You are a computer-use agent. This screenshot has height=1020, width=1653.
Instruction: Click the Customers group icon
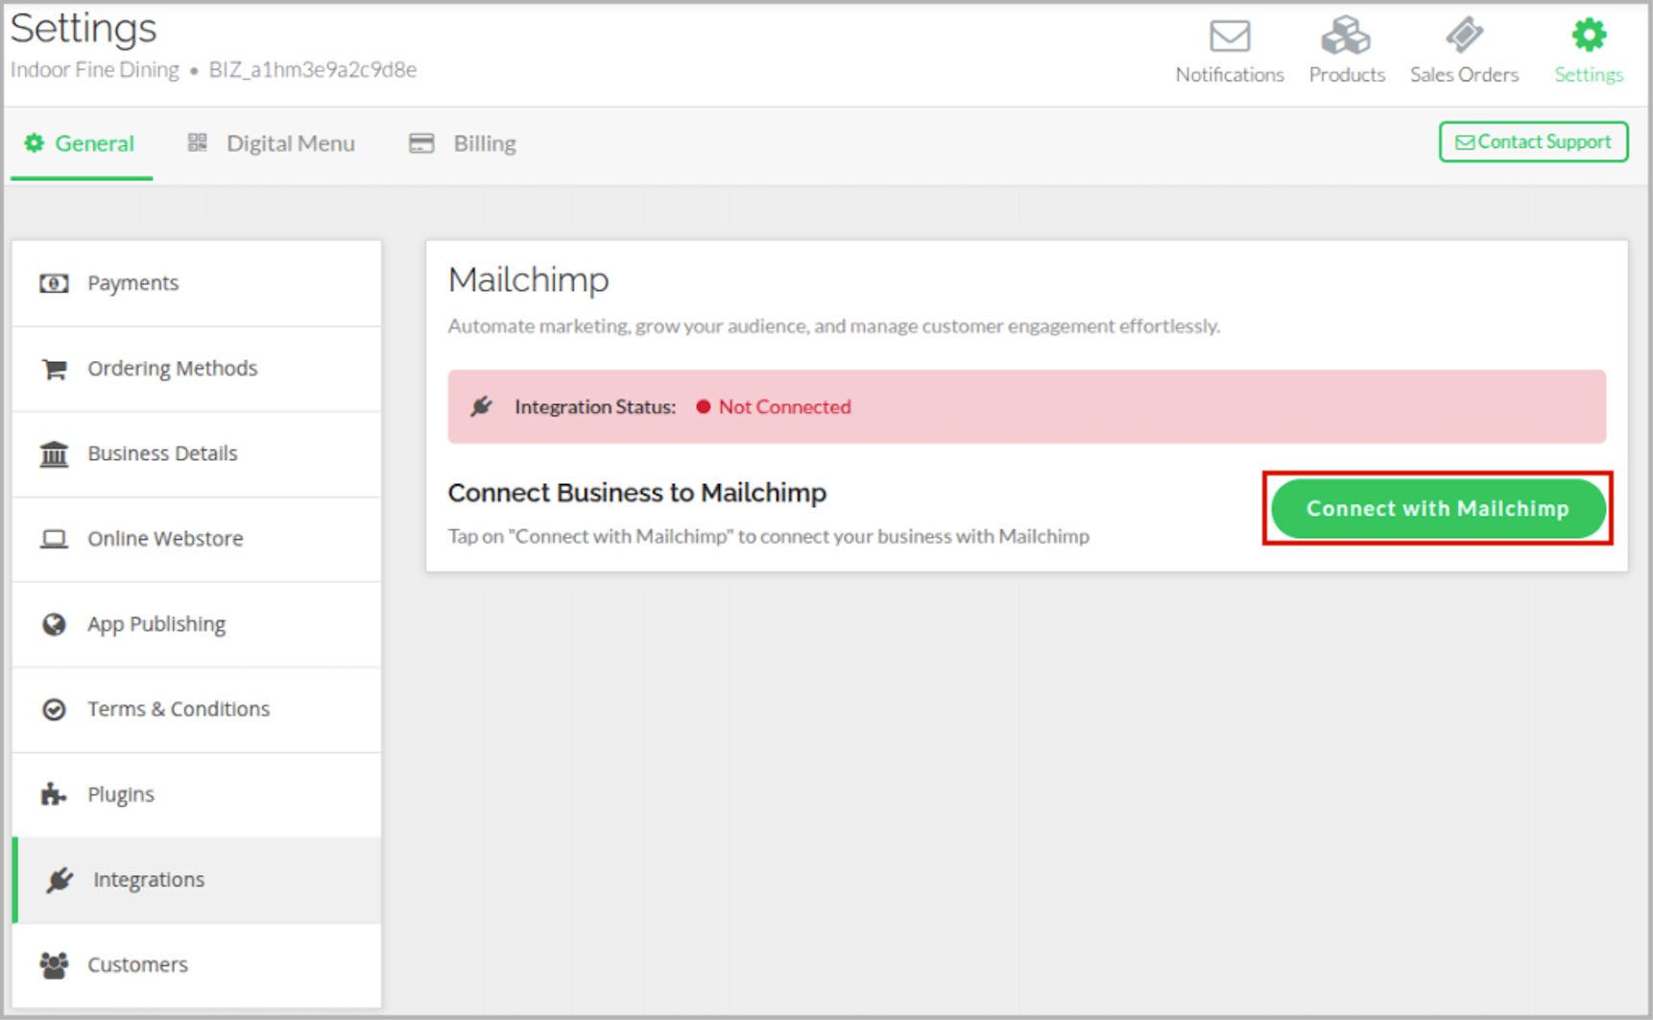(x=54, y=964)
